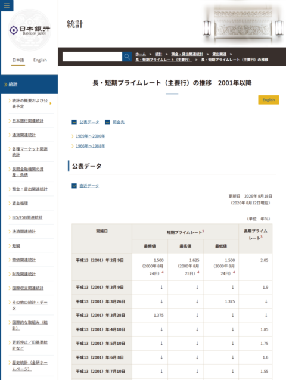
Task: Open 更新停止/旧基準統計など sidebar link
Action: pyautogui.click(x=30, y=345)
